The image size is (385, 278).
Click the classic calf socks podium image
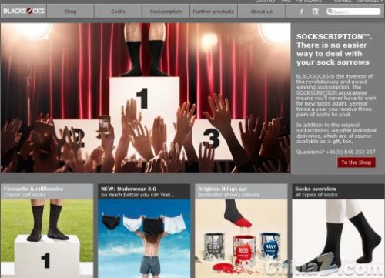point(47,238)
